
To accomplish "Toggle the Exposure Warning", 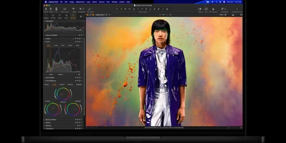I will point(213,9).
